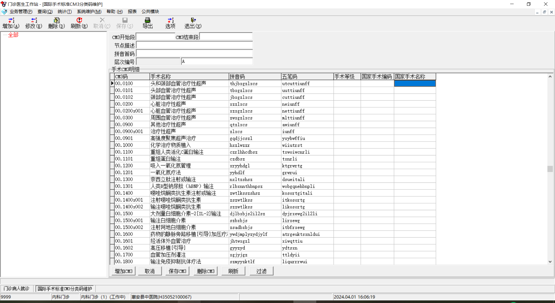Click the scroll up arrow of table scrollbar
Viewport: 555px width, 303px height.
pos(550,76)
